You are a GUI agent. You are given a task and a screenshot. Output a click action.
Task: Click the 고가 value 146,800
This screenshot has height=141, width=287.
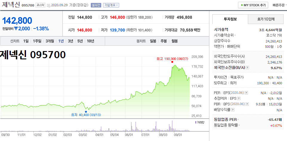point(117,18)
